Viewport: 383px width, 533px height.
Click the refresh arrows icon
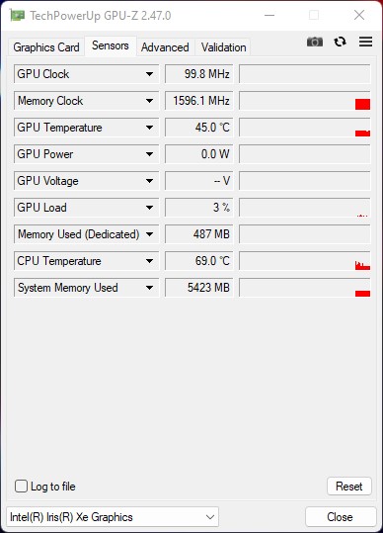340,42
